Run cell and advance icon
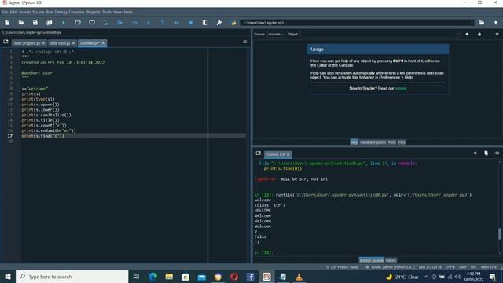 (92, 23)
